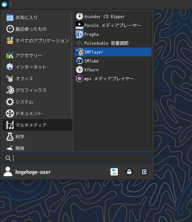This screenshot has height=222, width=192.
Task: Open アクセサリー category
Action: 37,55
